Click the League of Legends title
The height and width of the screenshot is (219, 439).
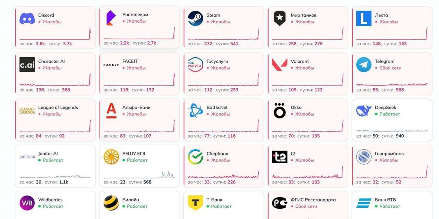click(58, 107)
